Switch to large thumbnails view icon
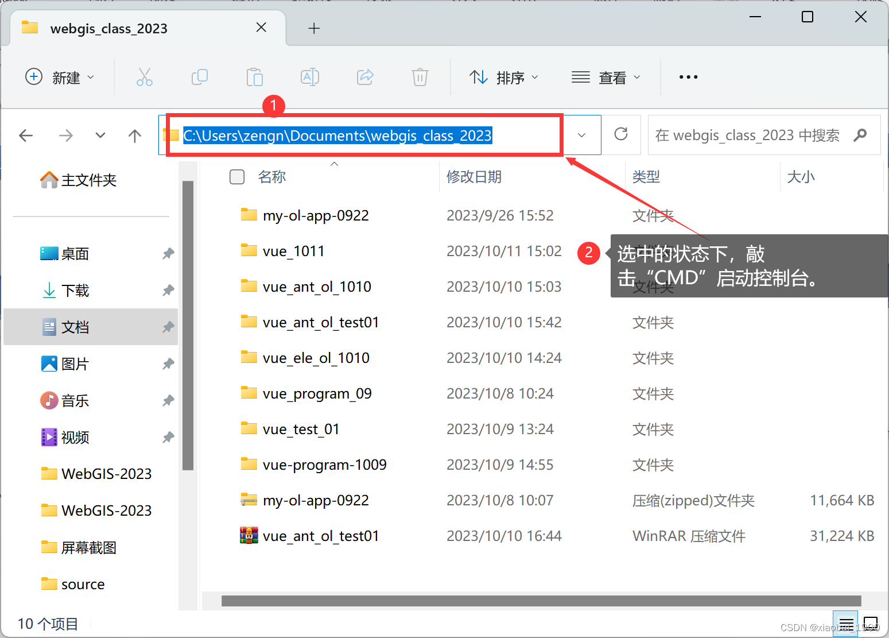The width and height of the screenshot is (889, 638). 871,625
